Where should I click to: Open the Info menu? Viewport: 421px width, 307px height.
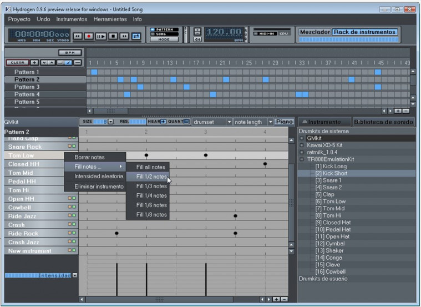click(137, 19)
